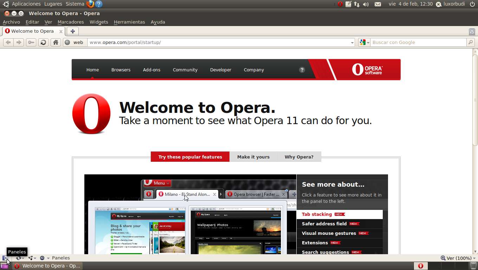Click the show desktop icon in bottom panel
The image size is (478, 270).
[4, 266]
